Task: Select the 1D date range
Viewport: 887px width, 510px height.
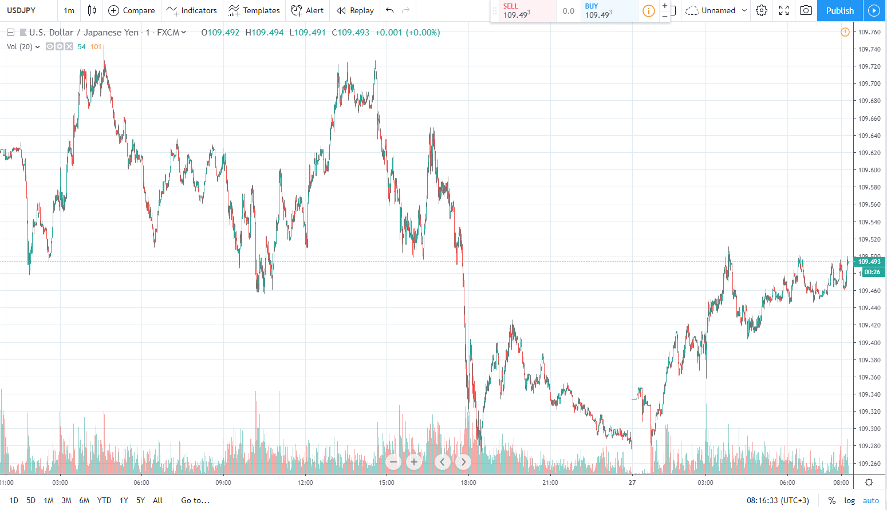Action: 14,500
